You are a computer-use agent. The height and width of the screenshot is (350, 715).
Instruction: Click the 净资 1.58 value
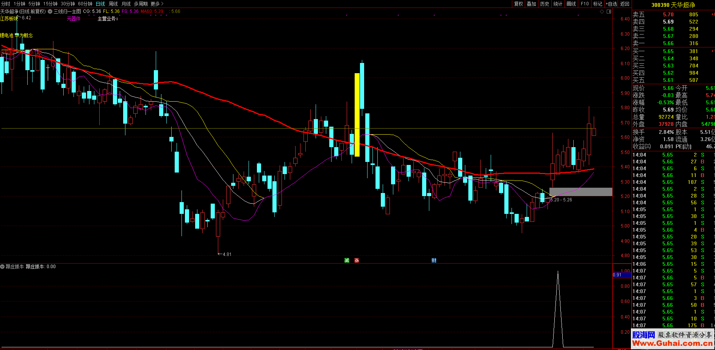click(668, 139)
